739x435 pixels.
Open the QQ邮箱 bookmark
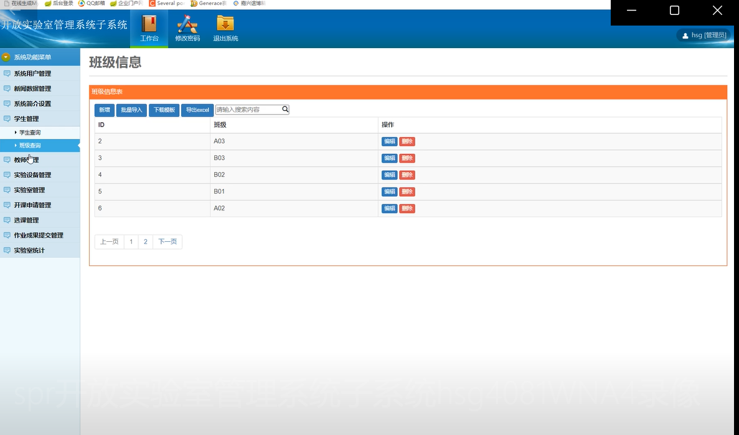(92, 3)
